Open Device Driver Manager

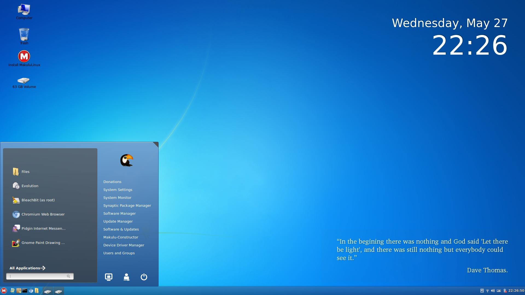[x=124, y=245]
